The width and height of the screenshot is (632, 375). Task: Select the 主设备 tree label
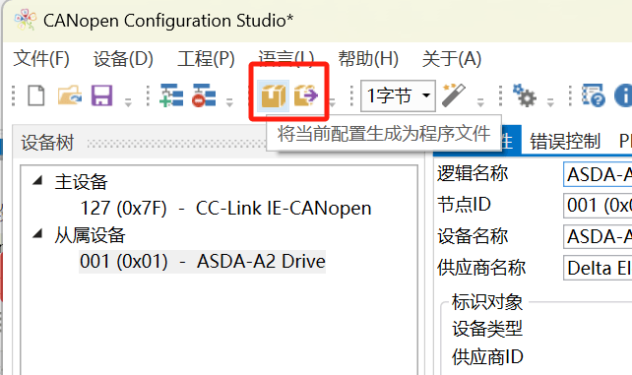(x=81, y=182)
